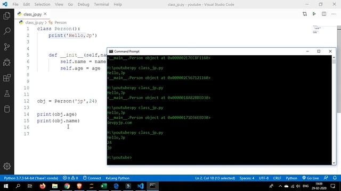Viewport: 341px width, 191px height.
Task: Click the VS Code logo in title bar
Action: pos(5,4)
